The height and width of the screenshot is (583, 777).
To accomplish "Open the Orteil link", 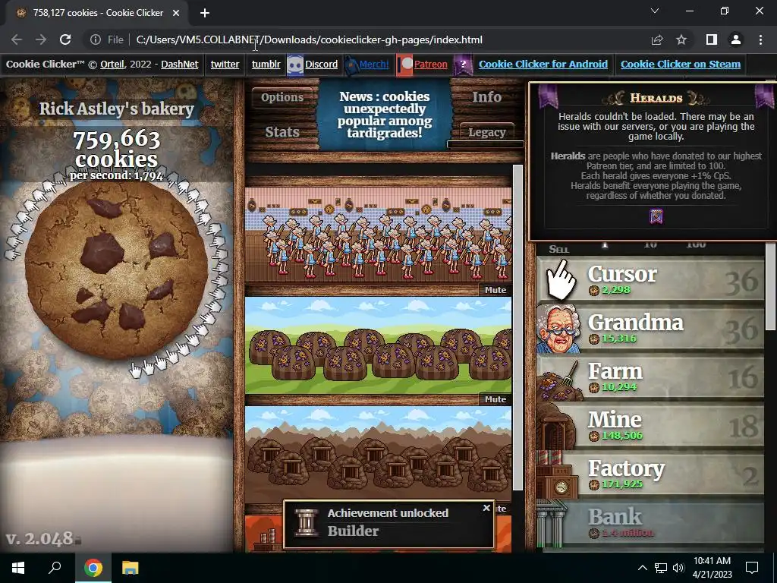I will pyautogui.click(x=112, y=65).
